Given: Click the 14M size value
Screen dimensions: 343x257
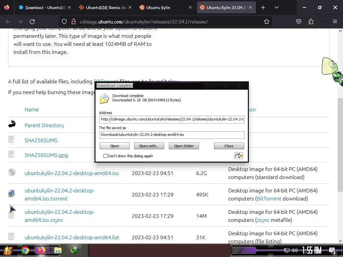Looking at the screenshot, I should click(x=201, y=216).
